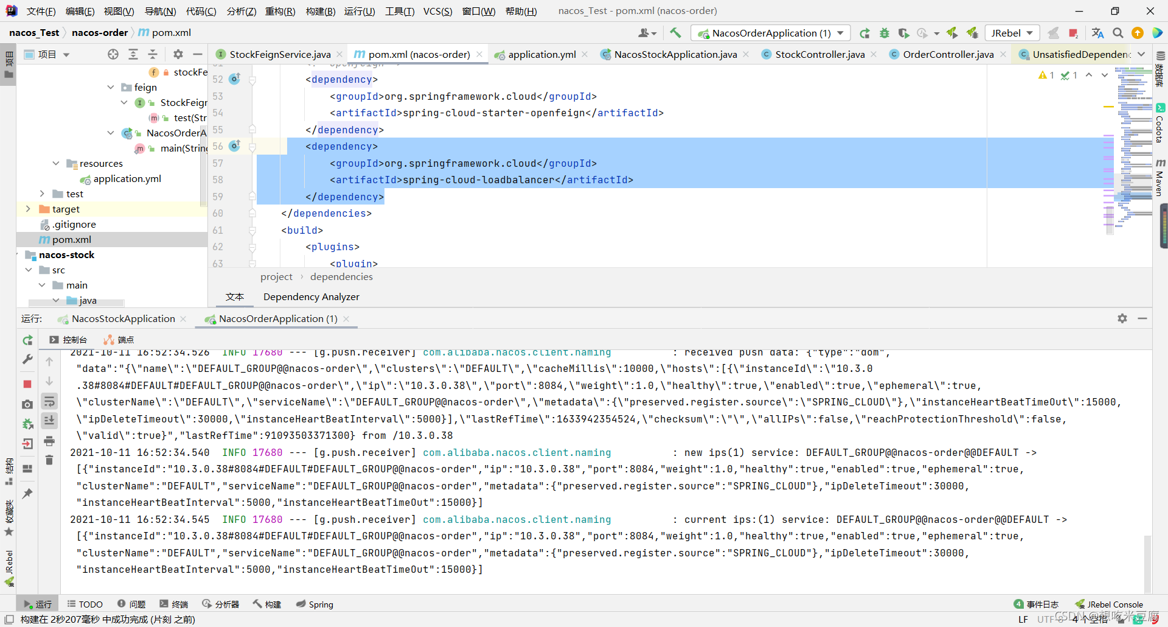The image size is (1168, 627).
Task: Collapse the resources folder
Action: [x=56, y=163]
